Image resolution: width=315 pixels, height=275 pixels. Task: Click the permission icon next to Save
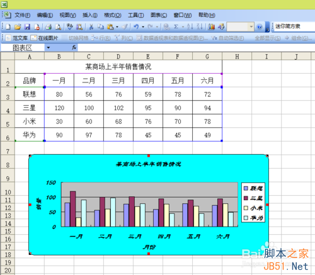point(37,27)
